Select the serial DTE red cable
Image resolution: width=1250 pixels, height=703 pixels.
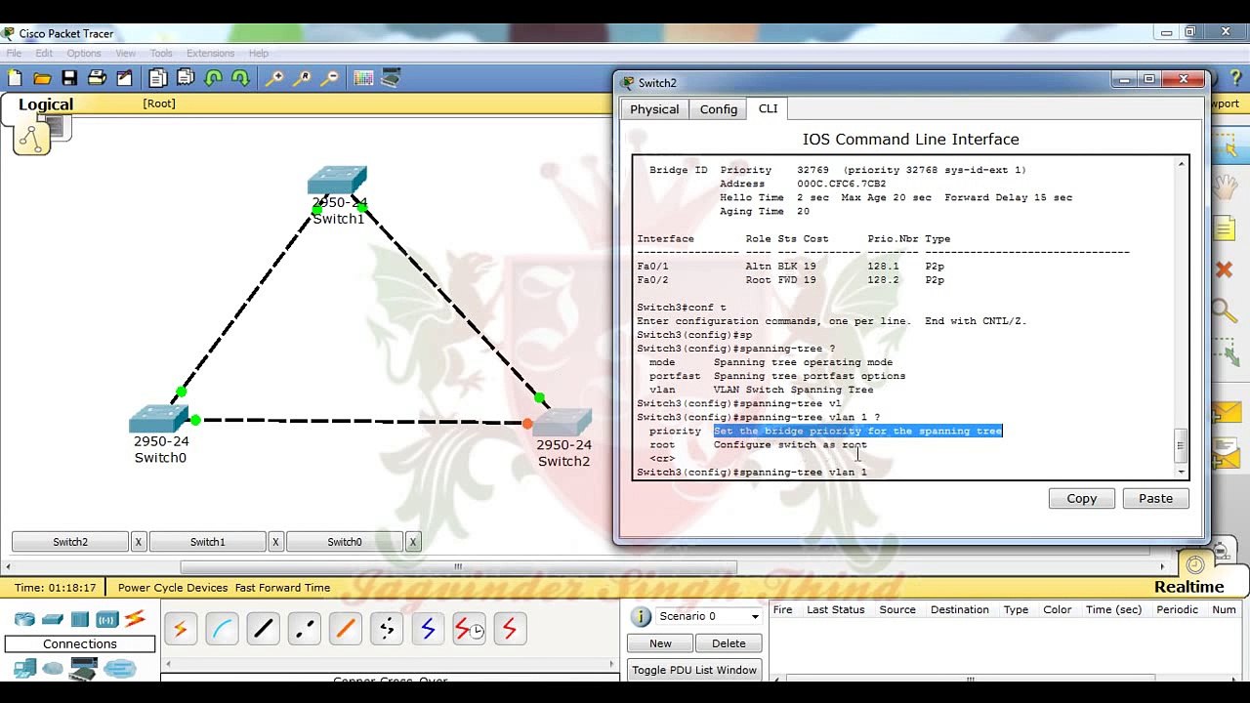[509, 630]
